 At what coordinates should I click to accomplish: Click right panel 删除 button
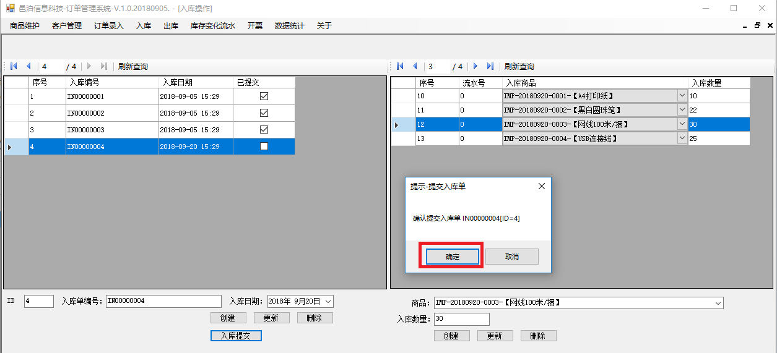click(538, 336)
